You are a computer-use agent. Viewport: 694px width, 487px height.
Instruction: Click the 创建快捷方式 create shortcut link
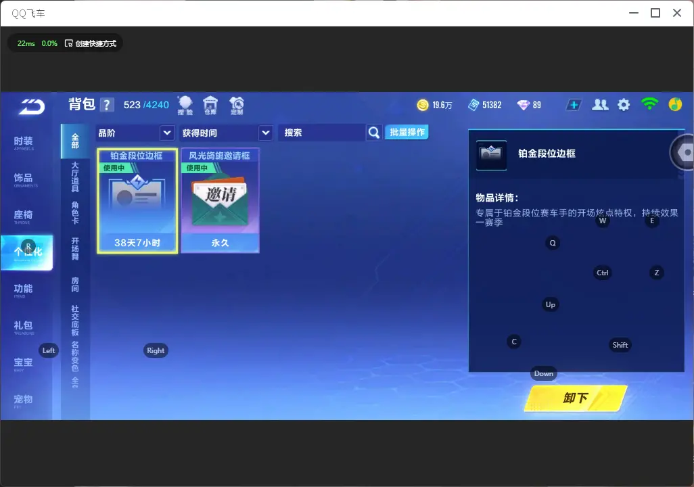pyautogui.click(x=95, y=43)
